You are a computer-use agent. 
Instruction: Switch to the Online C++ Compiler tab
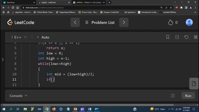[89, 2]
